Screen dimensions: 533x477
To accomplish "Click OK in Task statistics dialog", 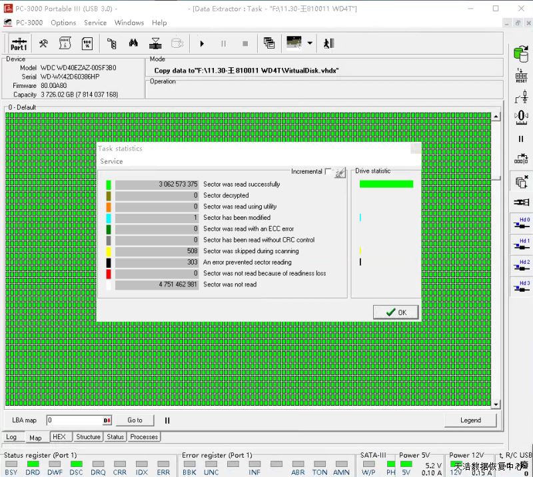I will (396, 312).
